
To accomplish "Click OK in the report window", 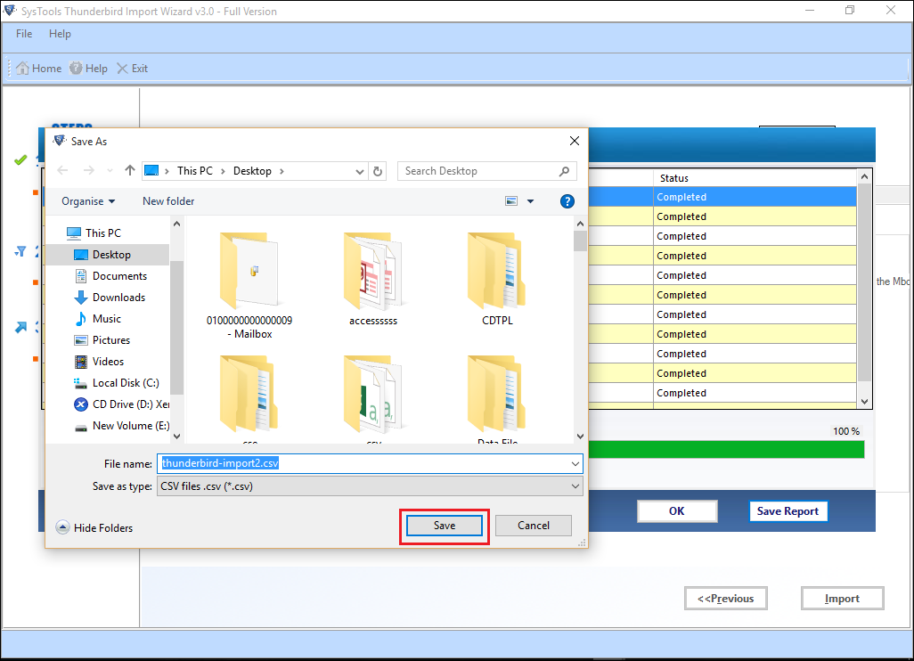I will point(677,511).
